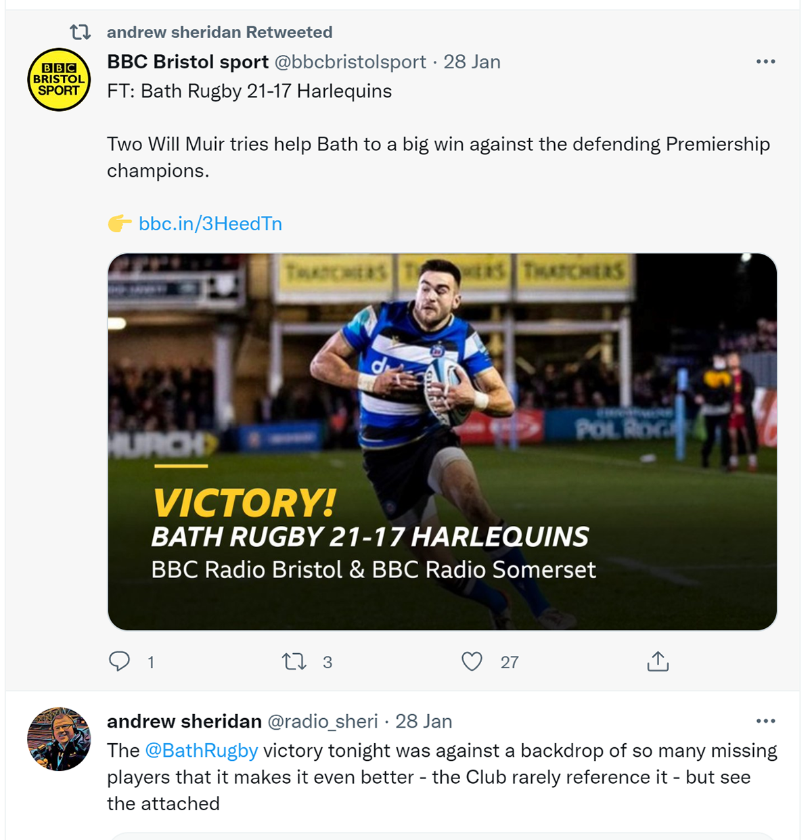Viewport: 812px width, 840px height.
Task: Click the BBC Bristol Sport profile avatar
Action: [59, 80]
